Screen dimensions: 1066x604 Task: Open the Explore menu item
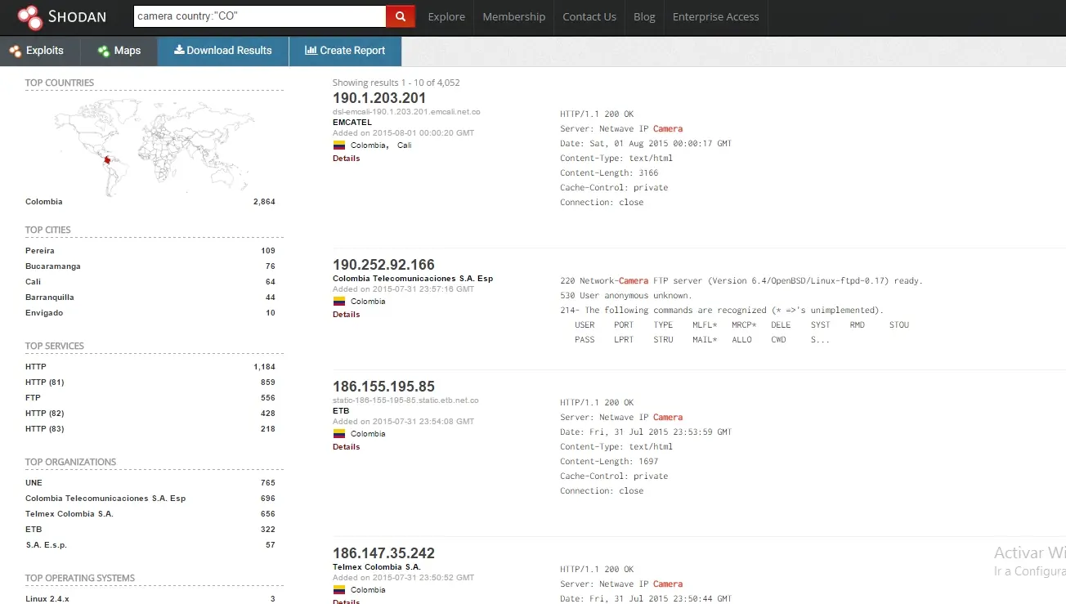point(446,16)
